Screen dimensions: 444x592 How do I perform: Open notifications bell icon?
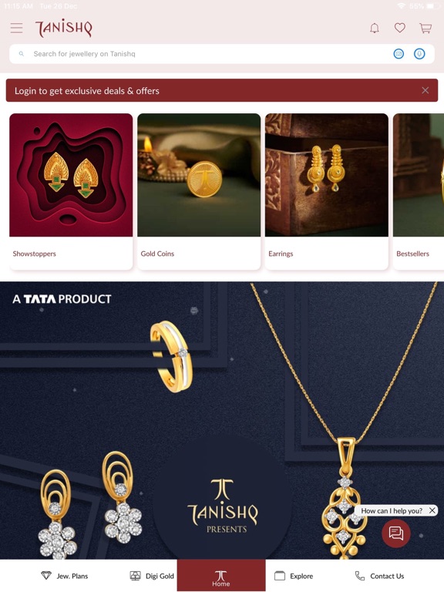tap(374, 28)
